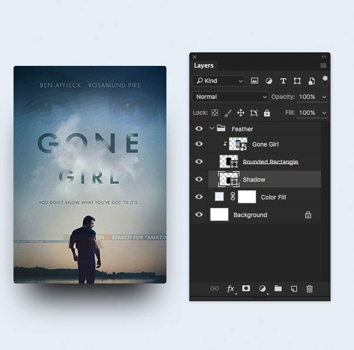This screenshot has height=350, width=354.
Task: Toggle the layer filtering switch
Action: [325, 81]
